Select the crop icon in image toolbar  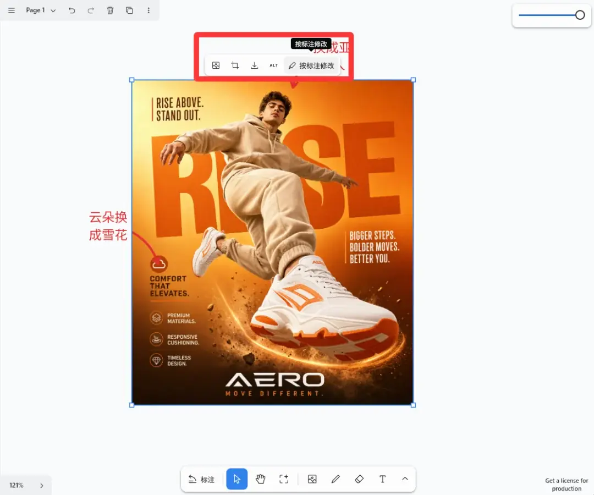[235, 65]
